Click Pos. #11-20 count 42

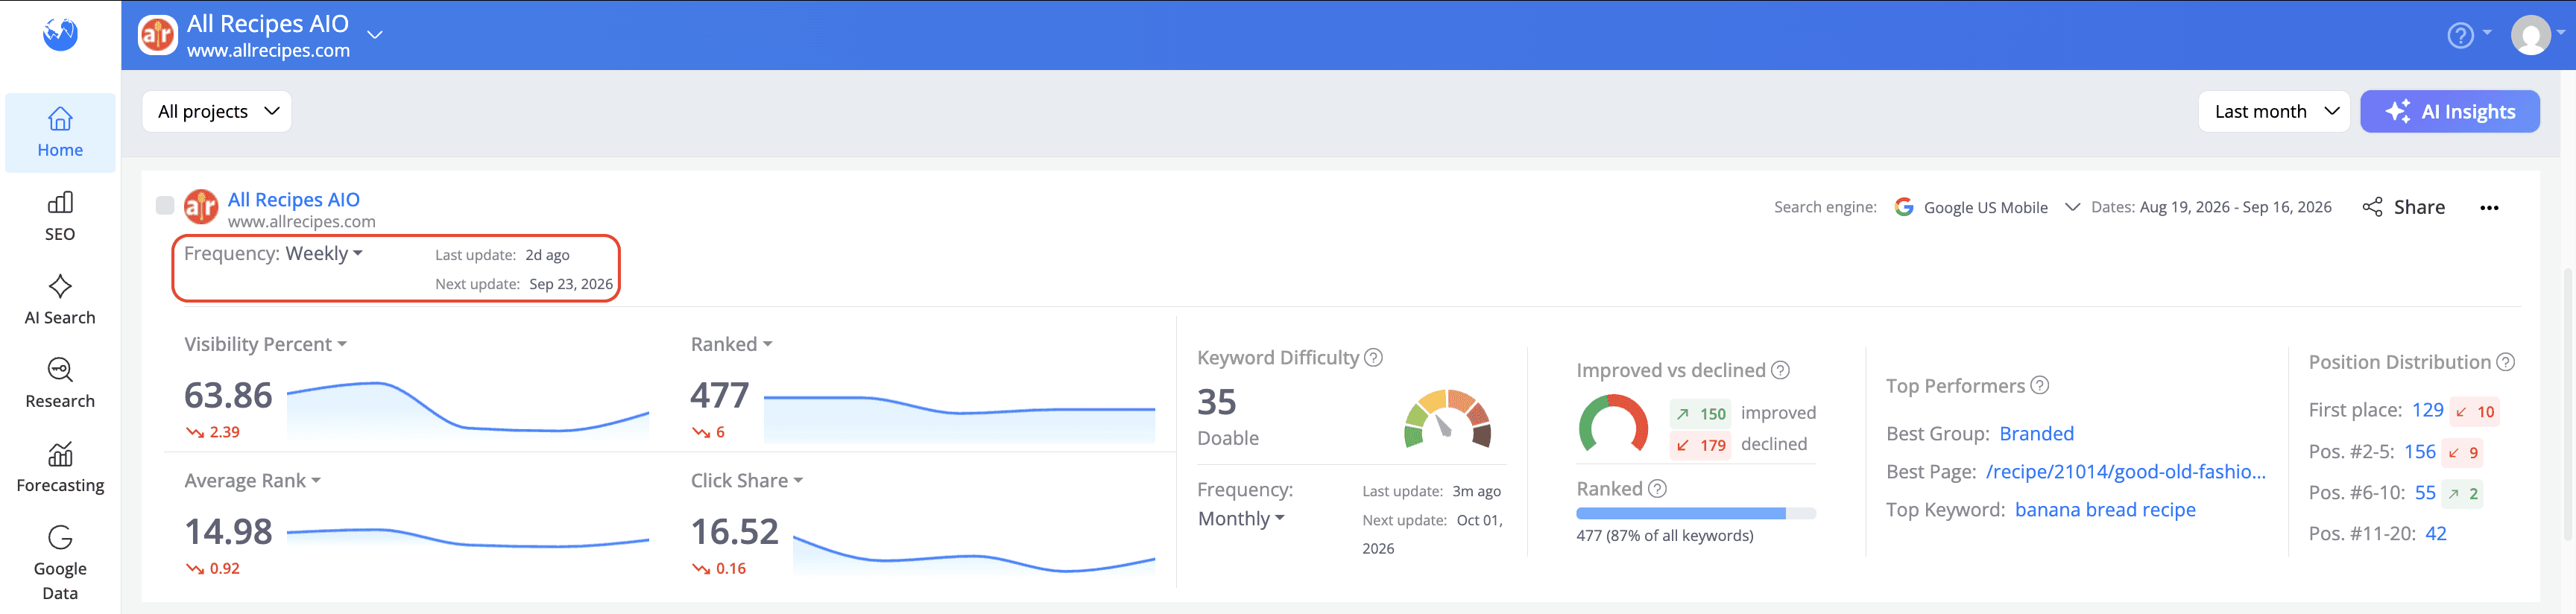[x=2436, y=533]
